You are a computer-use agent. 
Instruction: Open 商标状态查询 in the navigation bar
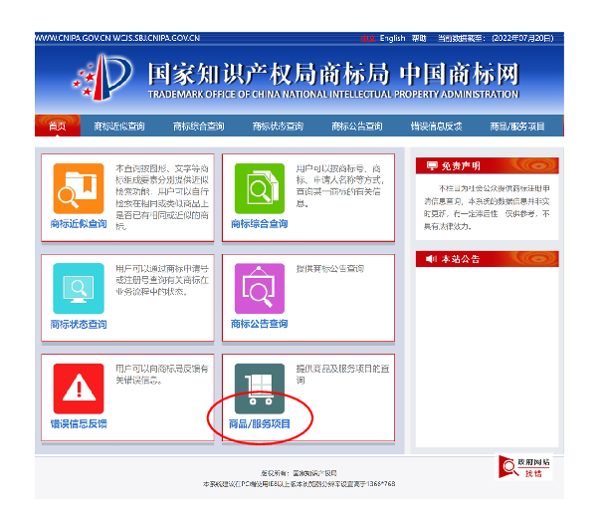point(278,127)
